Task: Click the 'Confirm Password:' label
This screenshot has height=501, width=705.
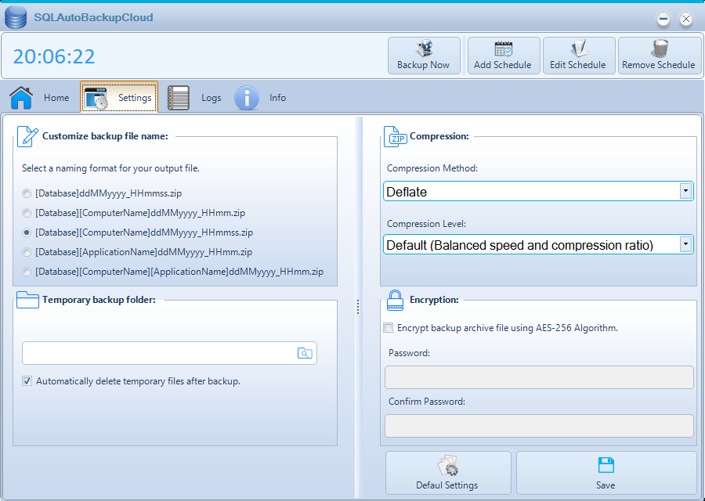Action: pos(427,402)
